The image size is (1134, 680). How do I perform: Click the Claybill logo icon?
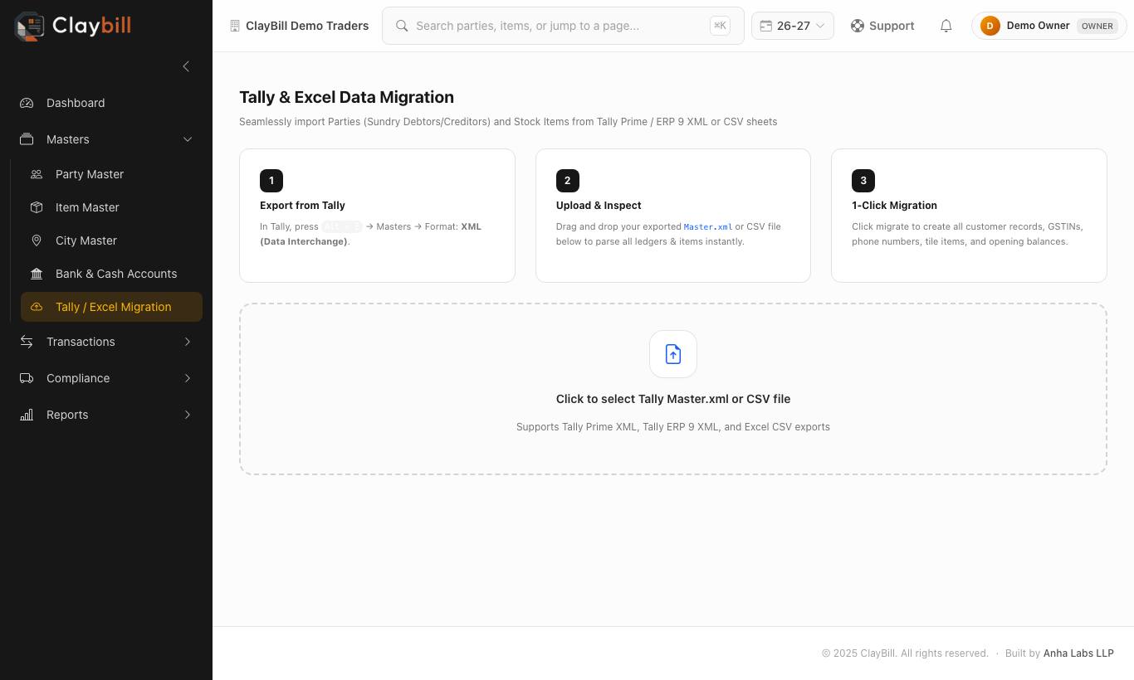pyautogui.click(x=29, y=26)
